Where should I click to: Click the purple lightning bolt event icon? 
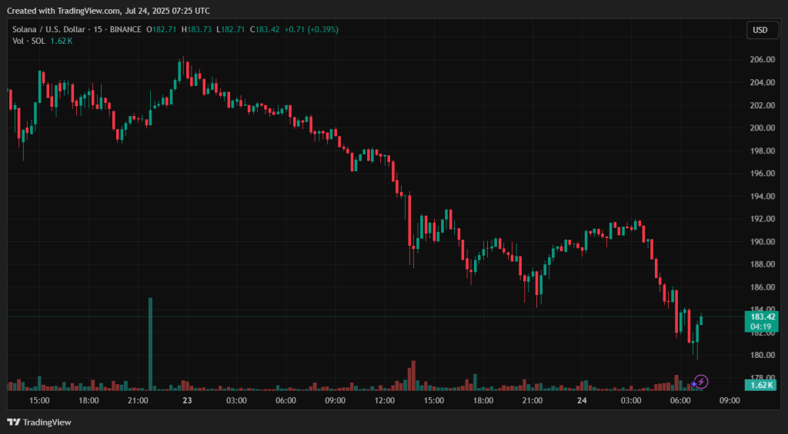701,381
